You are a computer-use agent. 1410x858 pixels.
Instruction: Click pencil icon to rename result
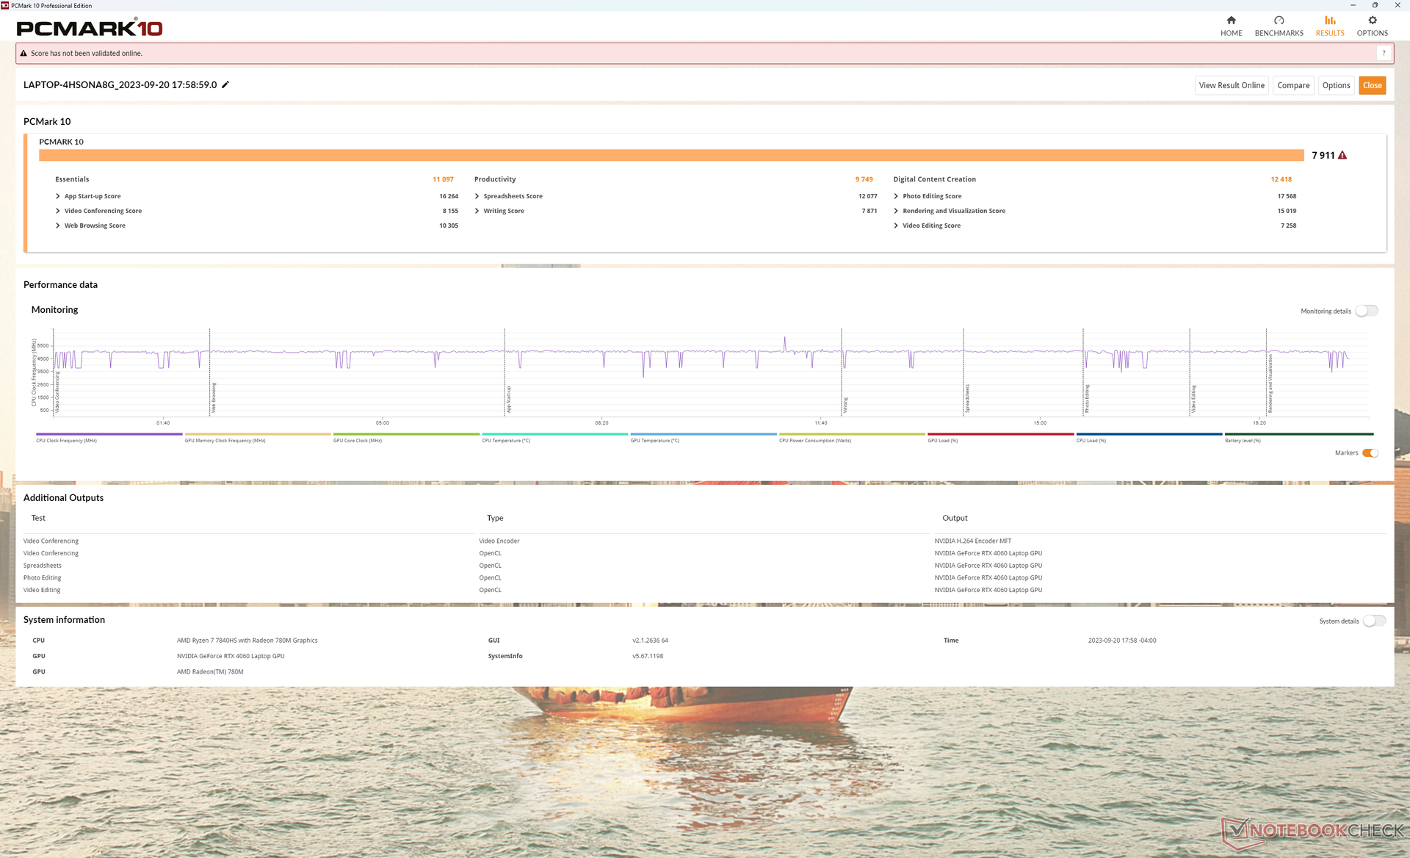225,84
